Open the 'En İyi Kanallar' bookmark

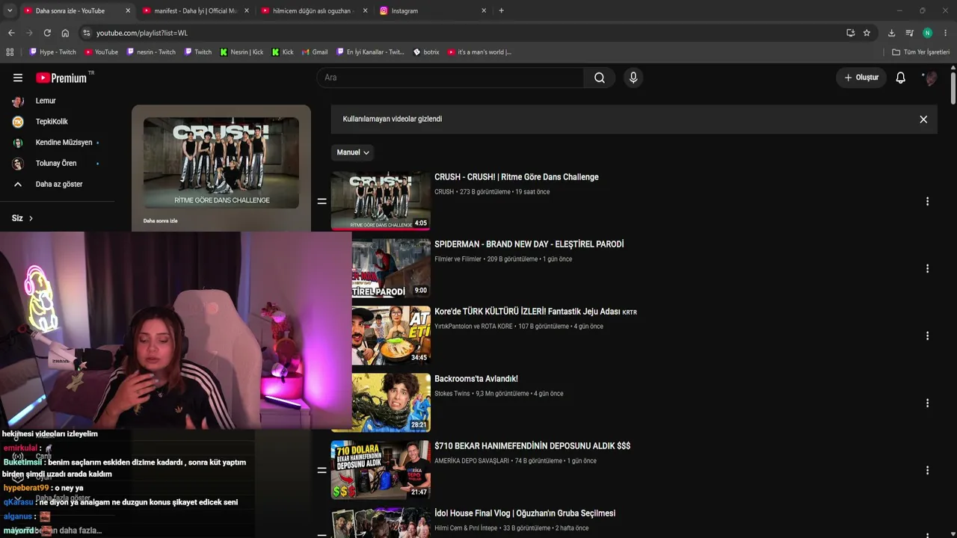(370, 52)
